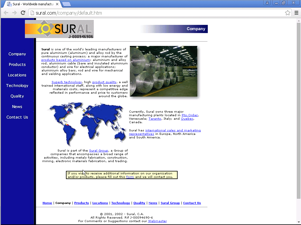Open the user profile icon in title bar
Screen dimensions: 301x225
(267, 3)
